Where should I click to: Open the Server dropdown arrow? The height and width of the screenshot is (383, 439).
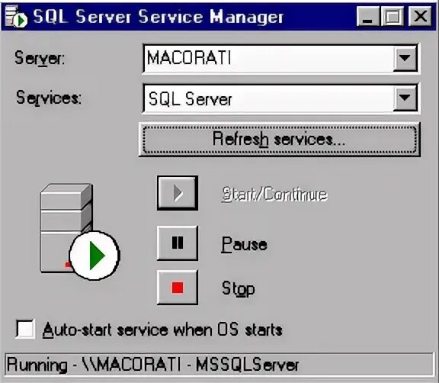point(405,58)
